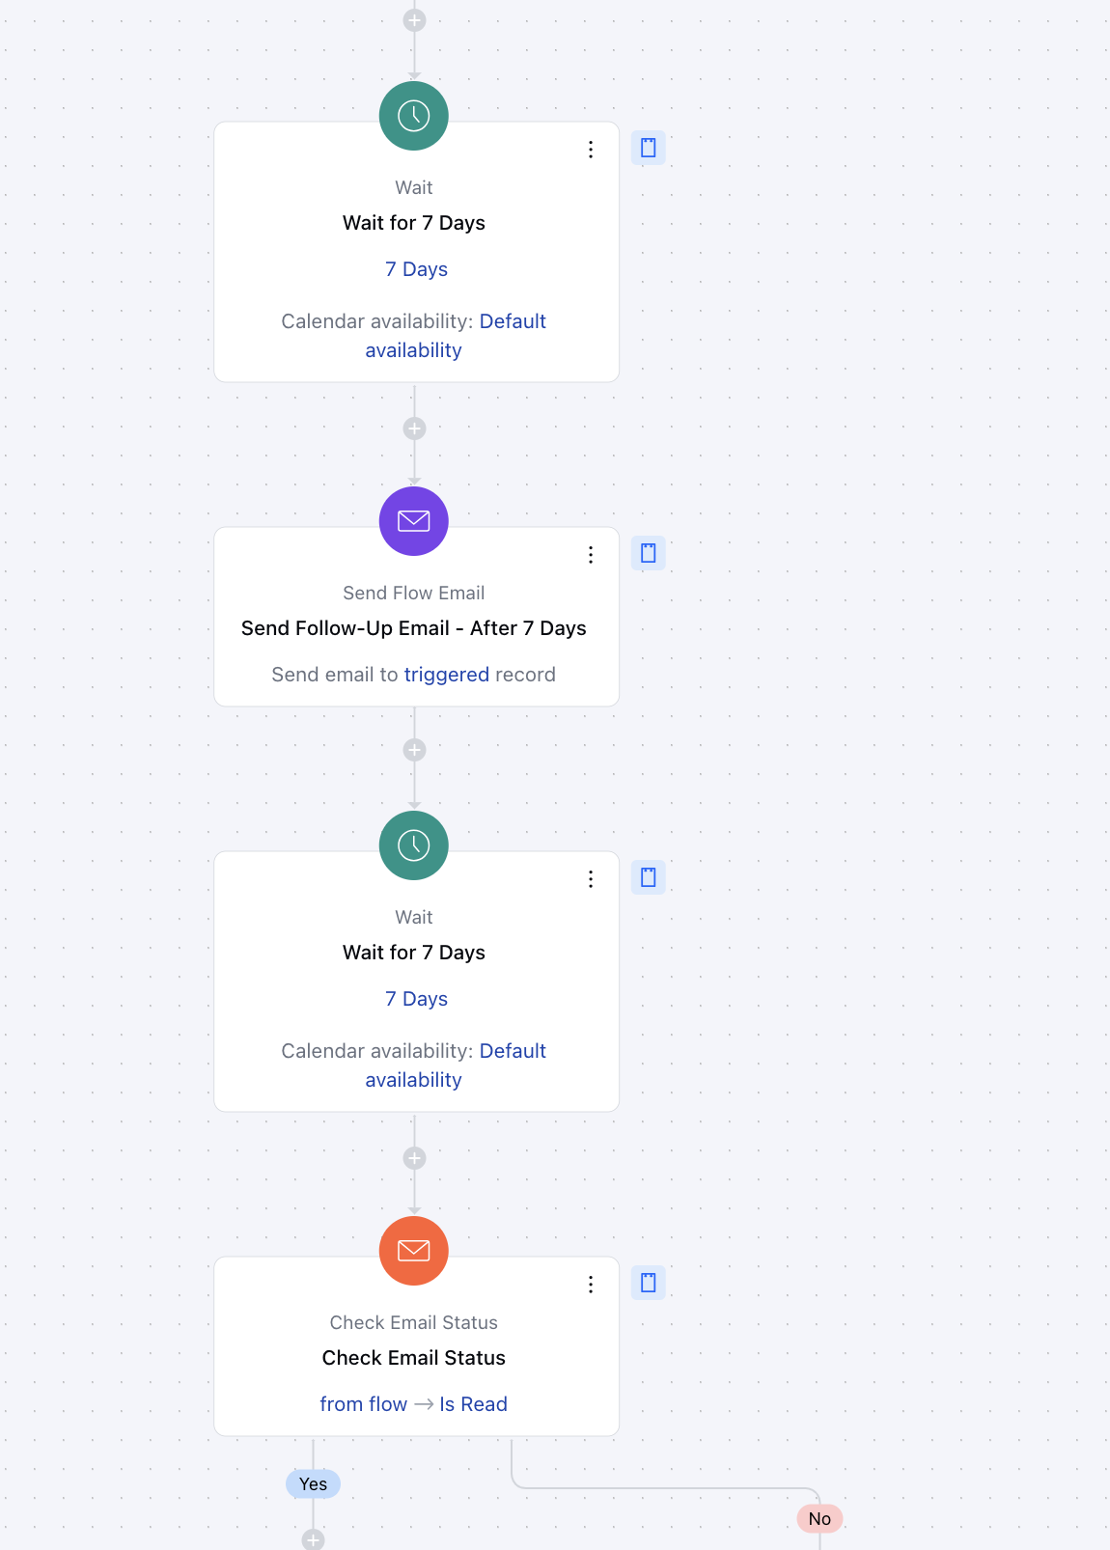Open three-dot menu on Send Follow-Up Email card
The image size is (1110, 1550).
coord(591,555)
